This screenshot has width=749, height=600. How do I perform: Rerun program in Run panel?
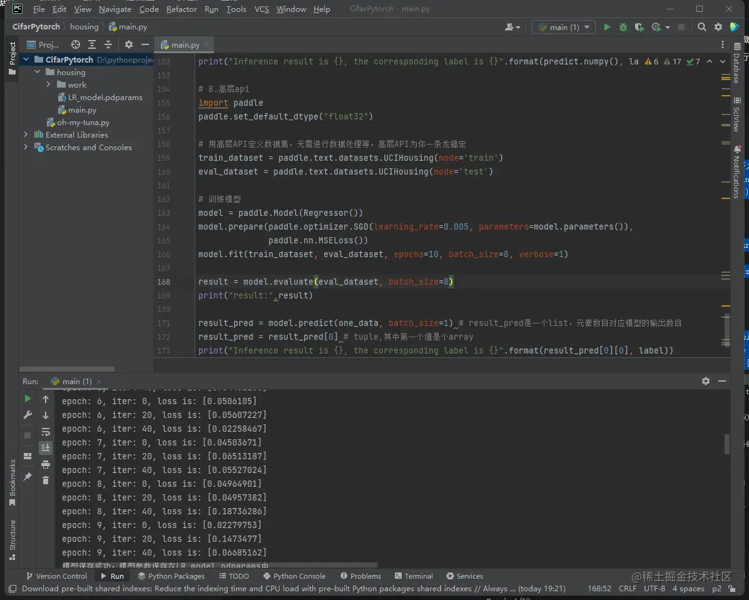[28, 399]
